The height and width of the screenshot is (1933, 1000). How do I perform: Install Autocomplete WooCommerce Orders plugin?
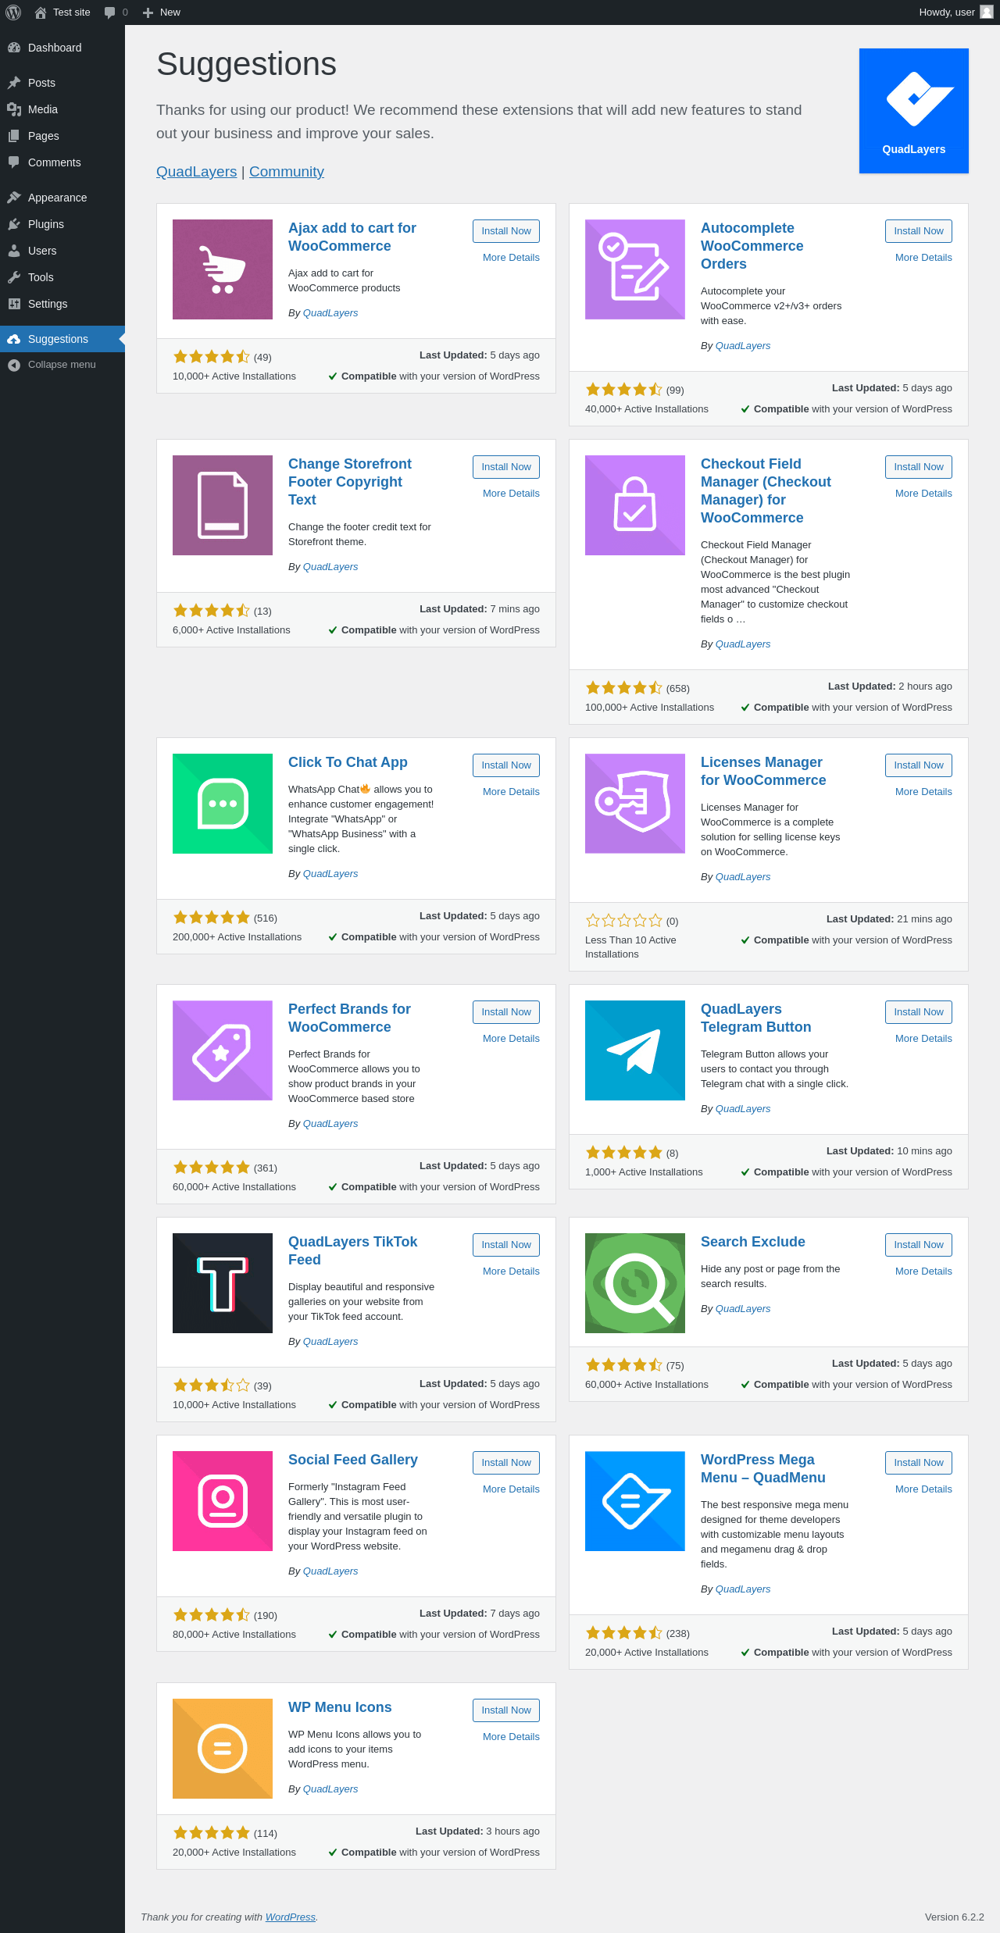(919, 231)
